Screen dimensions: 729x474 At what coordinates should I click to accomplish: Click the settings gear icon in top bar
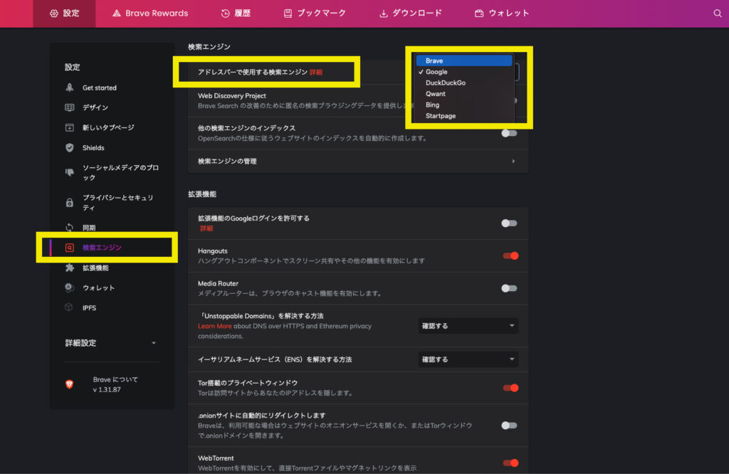point(54,14)
